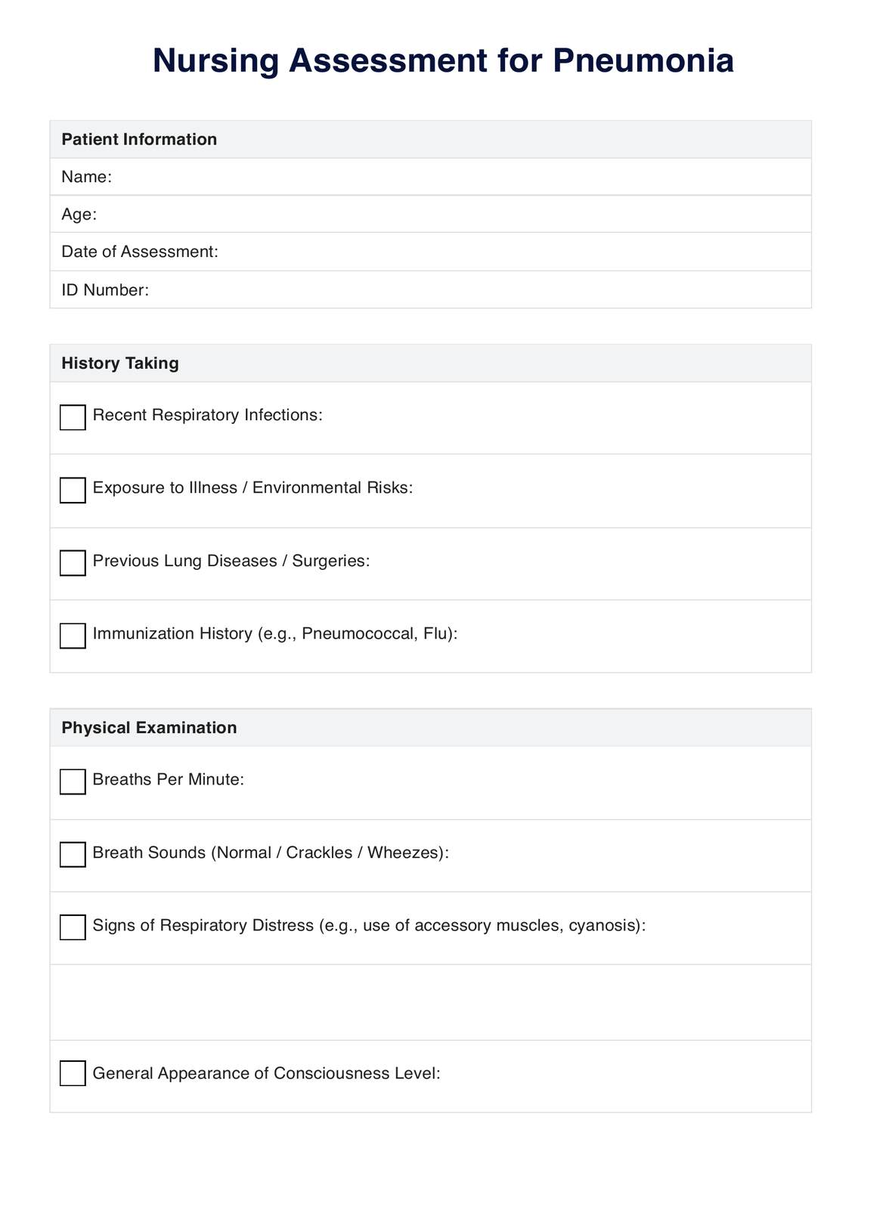Click the Physical Examination section header
This screenshot has height=1232, width=889.
tap(149, 727)
